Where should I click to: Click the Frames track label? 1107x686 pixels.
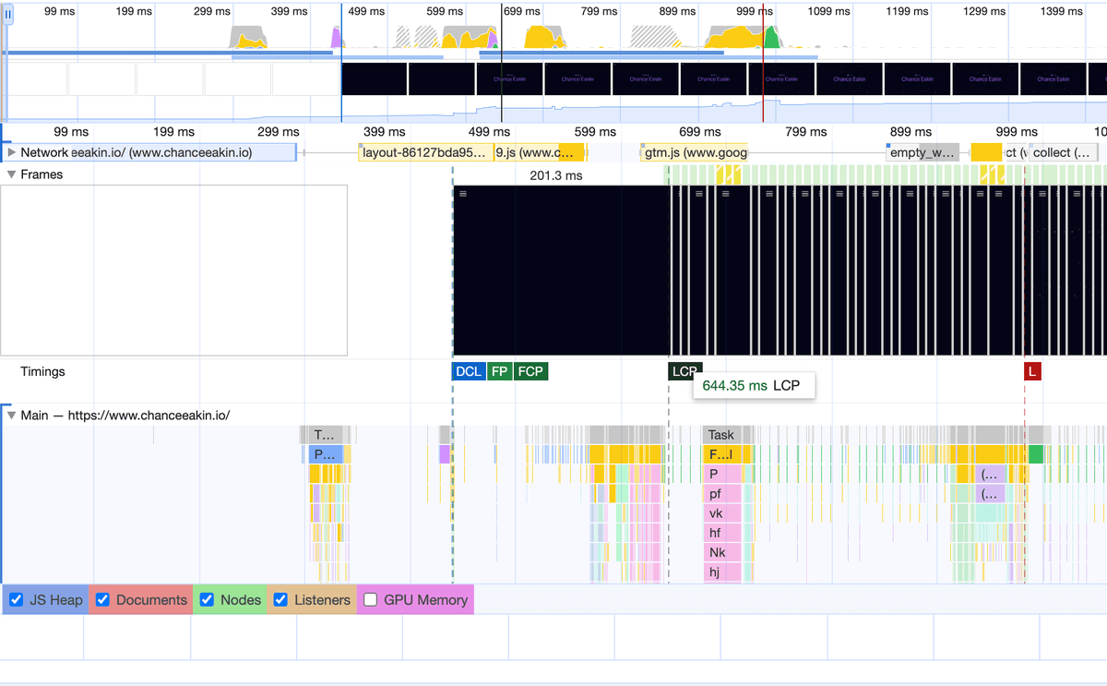coord(42,175)
